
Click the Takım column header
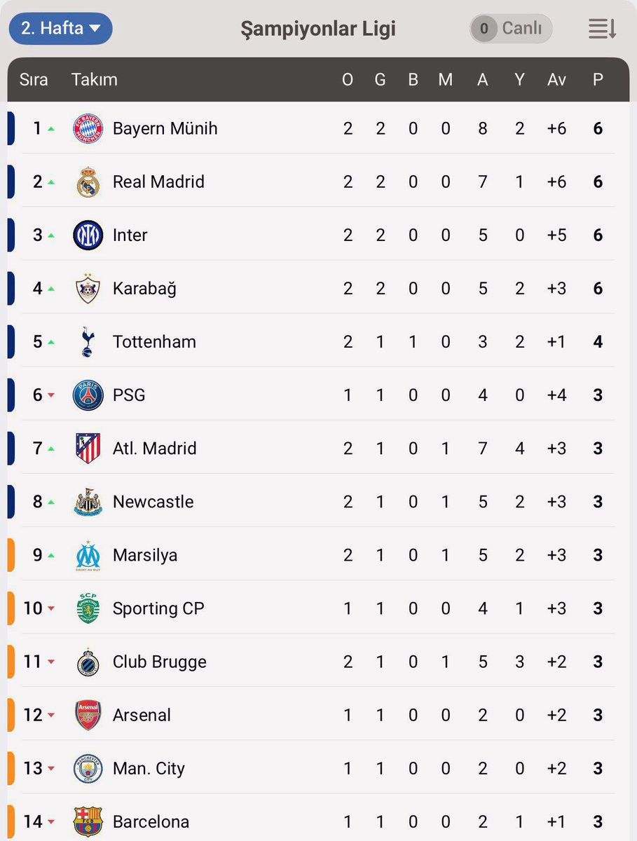click(x=94, y=79)
